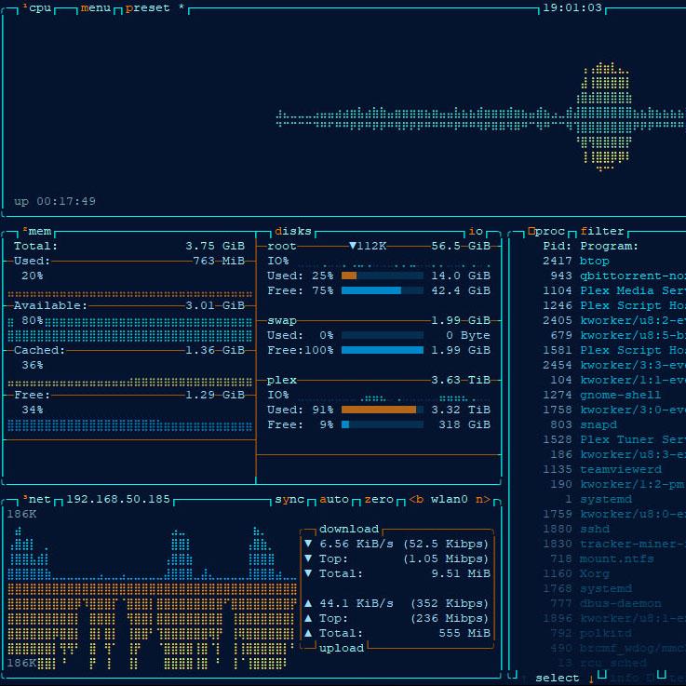Image resolution: width=686 pixels, height=686 pixels.
Task: Click the Cached 1.36 GiB value
Action: [215, 350]
